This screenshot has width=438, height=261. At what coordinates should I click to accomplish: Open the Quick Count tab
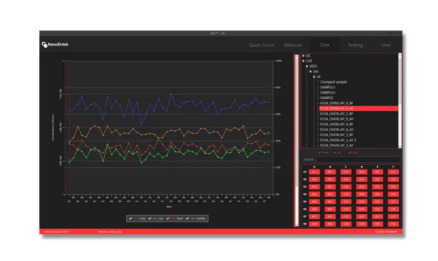(x=261, y=45)
